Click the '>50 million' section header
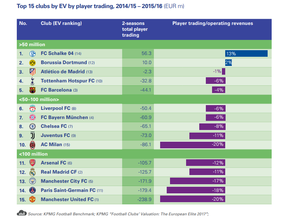Screen dimensions: 287x219 [144, 44]
